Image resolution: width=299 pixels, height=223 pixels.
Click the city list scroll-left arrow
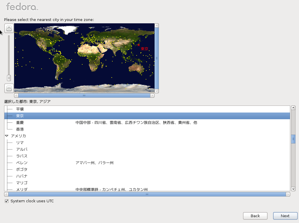[x=6, y=194]
